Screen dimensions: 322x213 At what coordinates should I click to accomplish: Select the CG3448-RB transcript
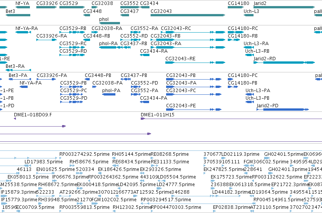[87, 40]
